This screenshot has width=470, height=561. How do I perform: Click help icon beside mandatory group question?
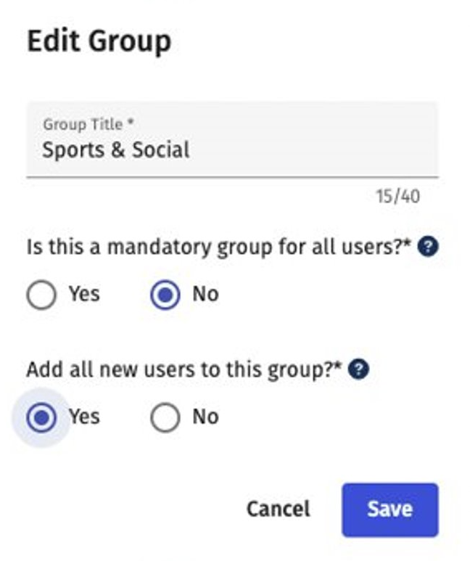pos(429,247)
